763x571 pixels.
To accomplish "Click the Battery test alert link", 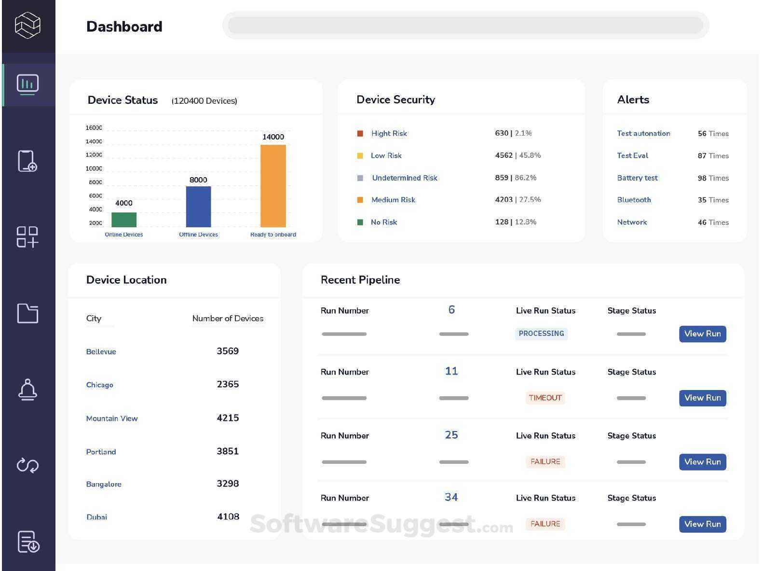I will pyautogui.click(x=637, y=178).
